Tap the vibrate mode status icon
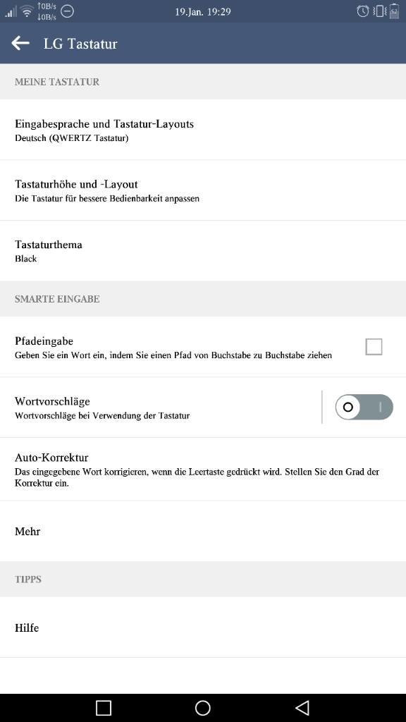This screenshot has height=722, width=406. coord(379,11)
